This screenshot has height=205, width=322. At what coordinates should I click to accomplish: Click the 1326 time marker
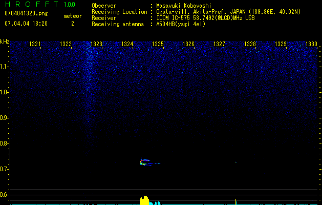coord(188,44)
